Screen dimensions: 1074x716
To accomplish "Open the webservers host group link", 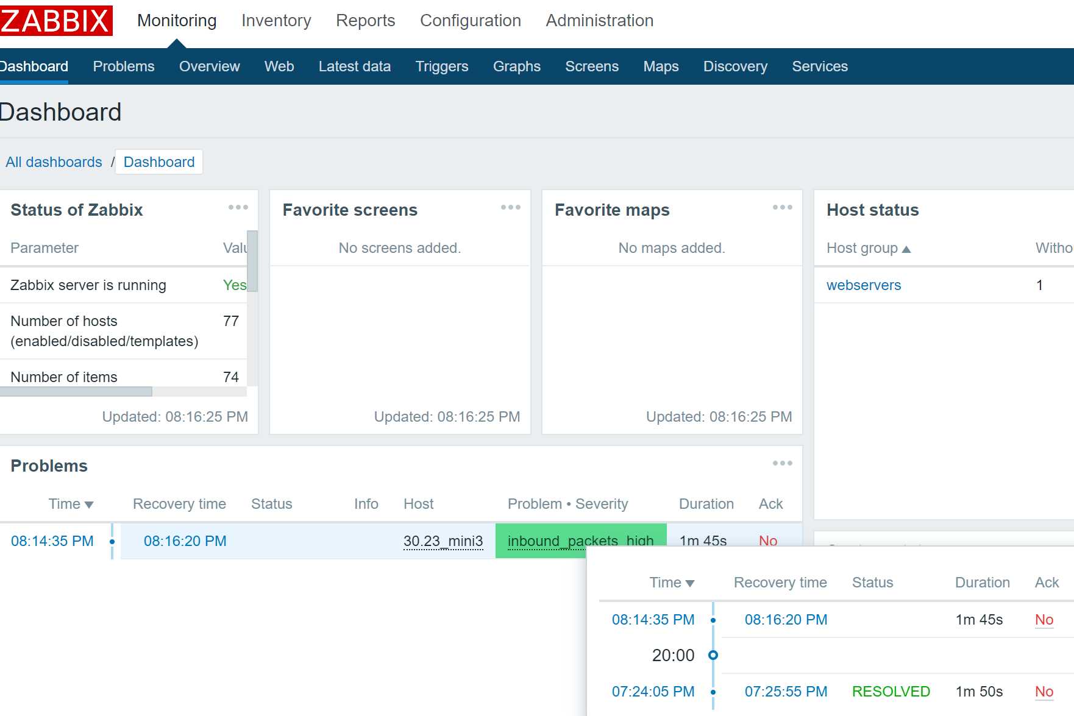I will [x=864, y=285].
